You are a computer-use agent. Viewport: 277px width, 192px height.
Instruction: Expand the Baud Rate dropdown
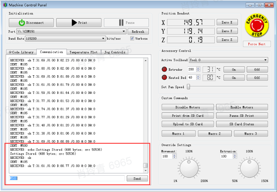(103, 39)
